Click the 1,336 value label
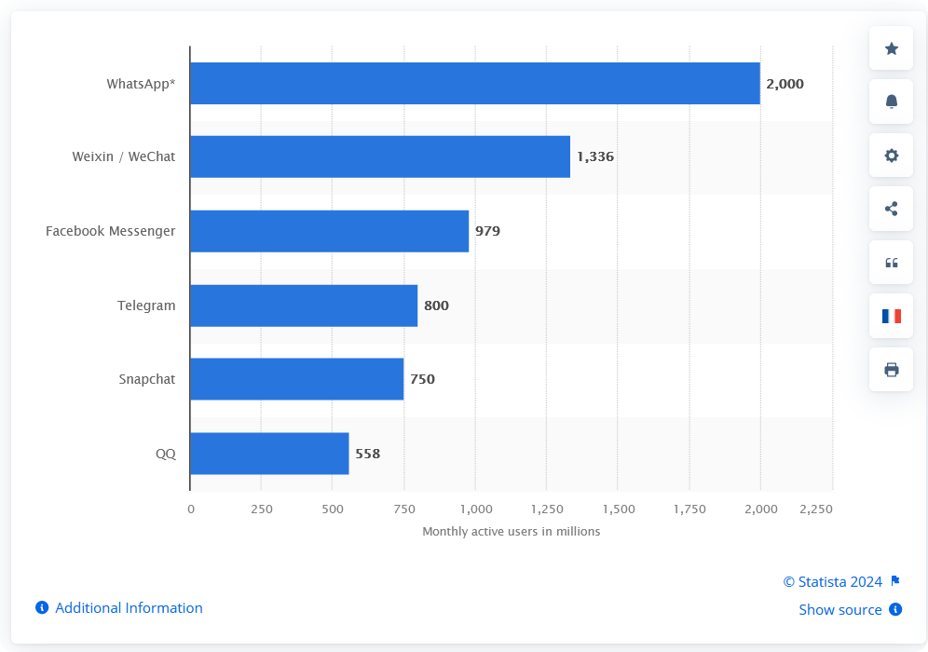The height and width of the screenshot is (652, 928). [595, 156]
